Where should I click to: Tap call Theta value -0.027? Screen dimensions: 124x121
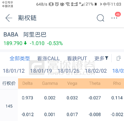[95, 98]
